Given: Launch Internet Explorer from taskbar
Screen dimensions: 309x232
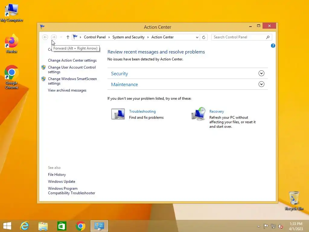Looking at the screenshot, I should pyautogui.click(x=24, y=226).
